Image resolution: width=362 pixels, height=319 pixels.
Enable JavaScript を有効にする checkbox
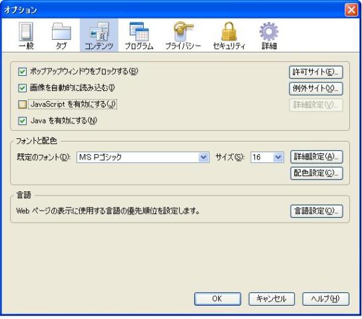tap(22, 104)
